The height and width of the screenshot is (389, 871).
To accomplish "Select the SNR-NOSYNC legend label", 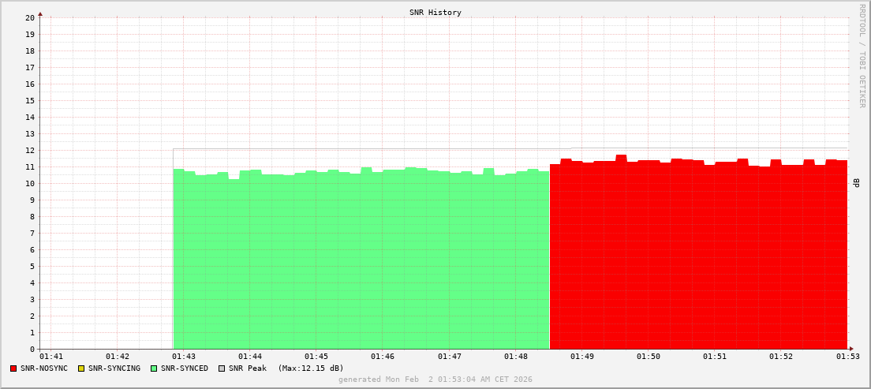I will click(x=44, y=368).
